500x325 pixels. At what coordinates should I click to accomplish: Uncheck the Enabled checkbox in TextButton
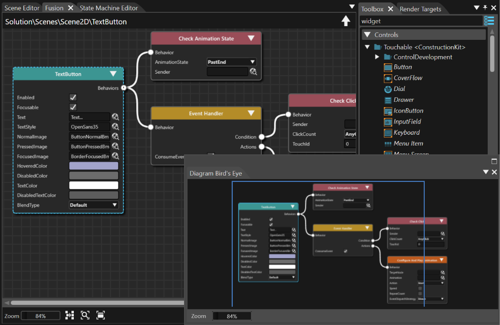[73, 97]
